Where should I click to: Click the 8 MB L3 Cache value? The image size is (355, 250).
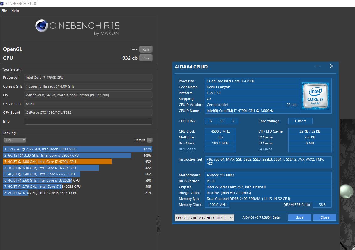coord(310,143)
